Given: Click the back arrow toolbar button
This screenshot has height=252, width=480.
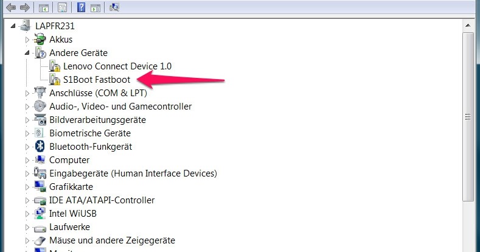Looking at the screenshot, I should [10, 8].
